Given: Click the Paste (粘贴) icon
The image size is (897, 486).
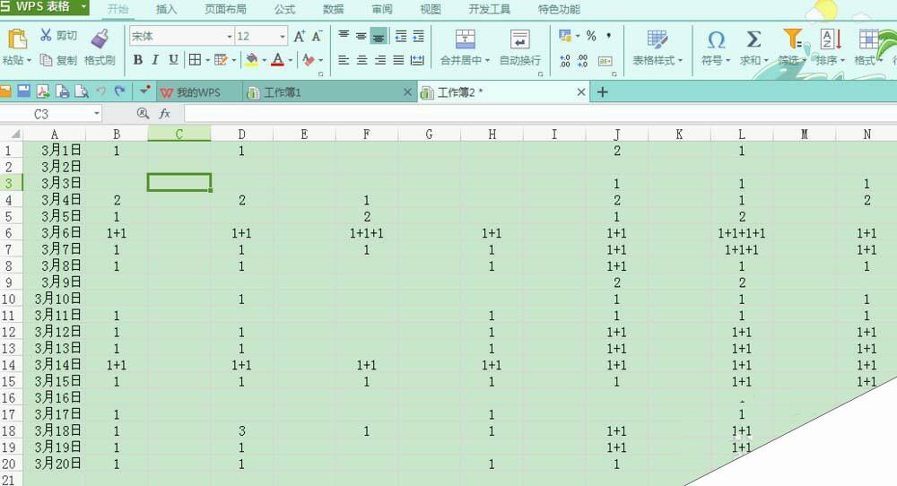Looking at the screenshot, I should point(17,39).
